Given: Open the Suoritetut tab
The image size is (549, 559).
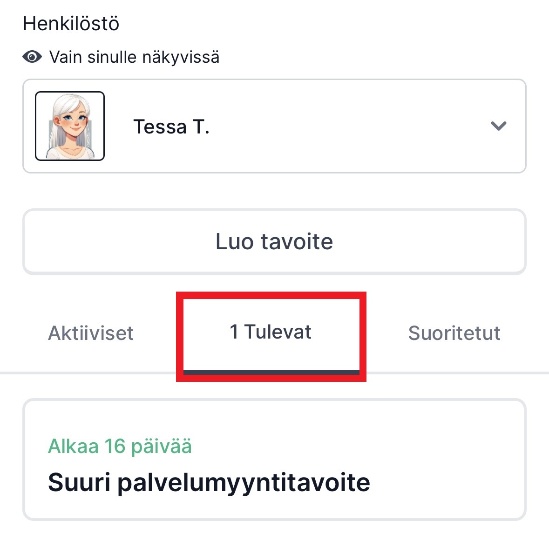Looking at the screenshot, I should pos(454,333).
